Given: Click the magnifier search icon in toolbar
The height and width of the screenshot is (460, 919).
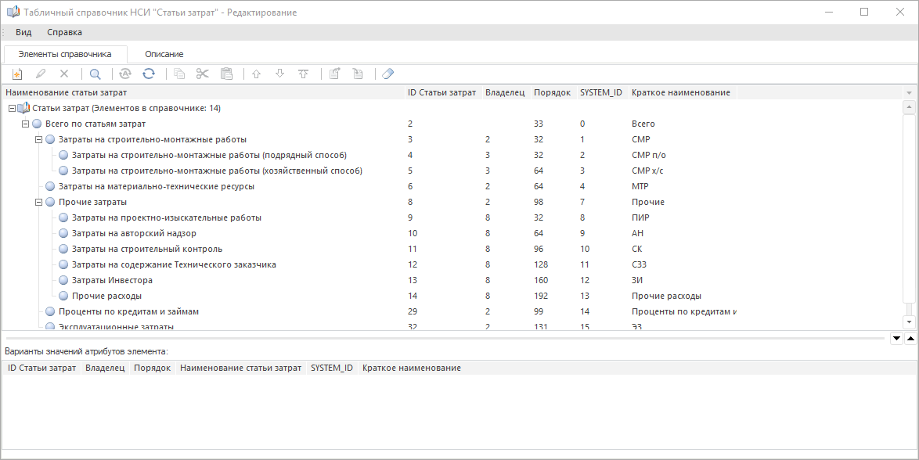Looking at the screenshot, I should pos(95,74).
